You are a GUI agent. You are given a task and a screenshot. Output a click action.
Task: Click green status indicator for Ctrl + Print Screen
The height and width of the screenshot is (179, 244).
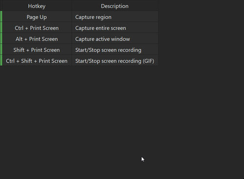coord(1,27)
